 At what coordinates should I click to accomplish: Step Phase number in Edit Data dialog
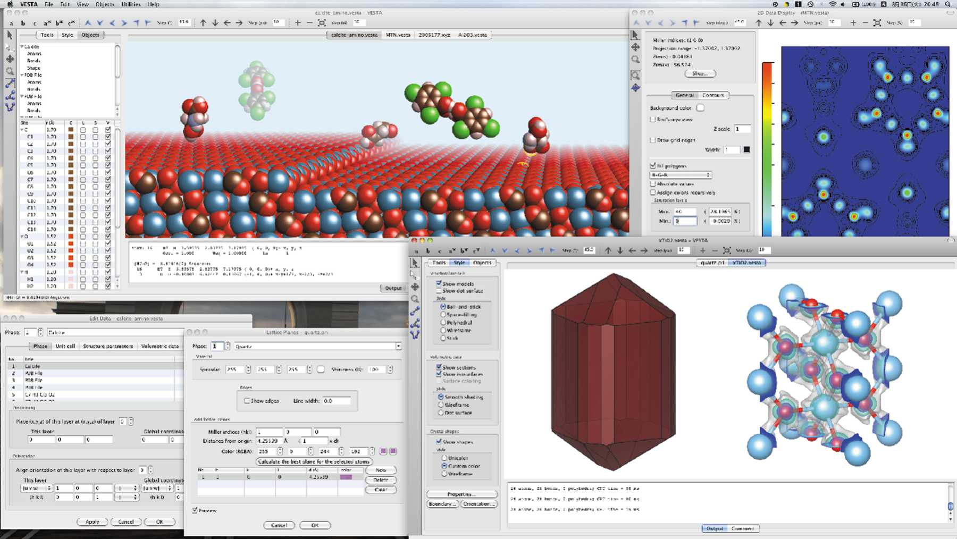[40, 332]
